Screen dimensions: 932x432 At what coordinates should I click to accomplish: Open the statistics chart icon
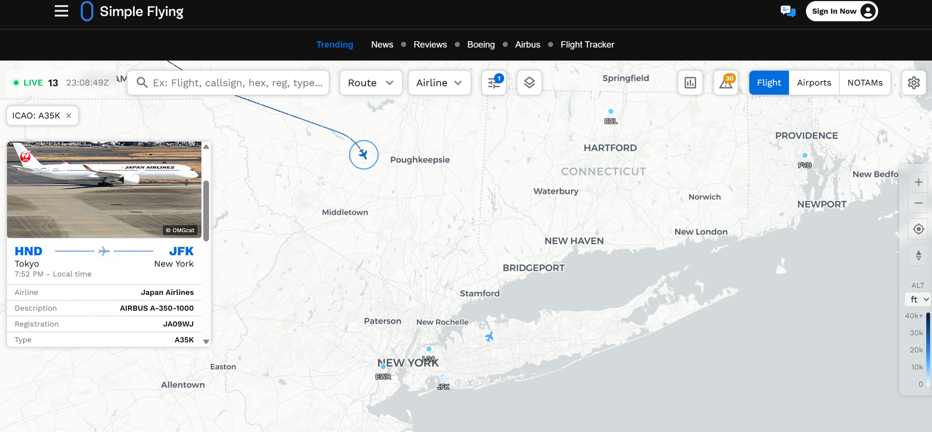(x=690, y=82)
